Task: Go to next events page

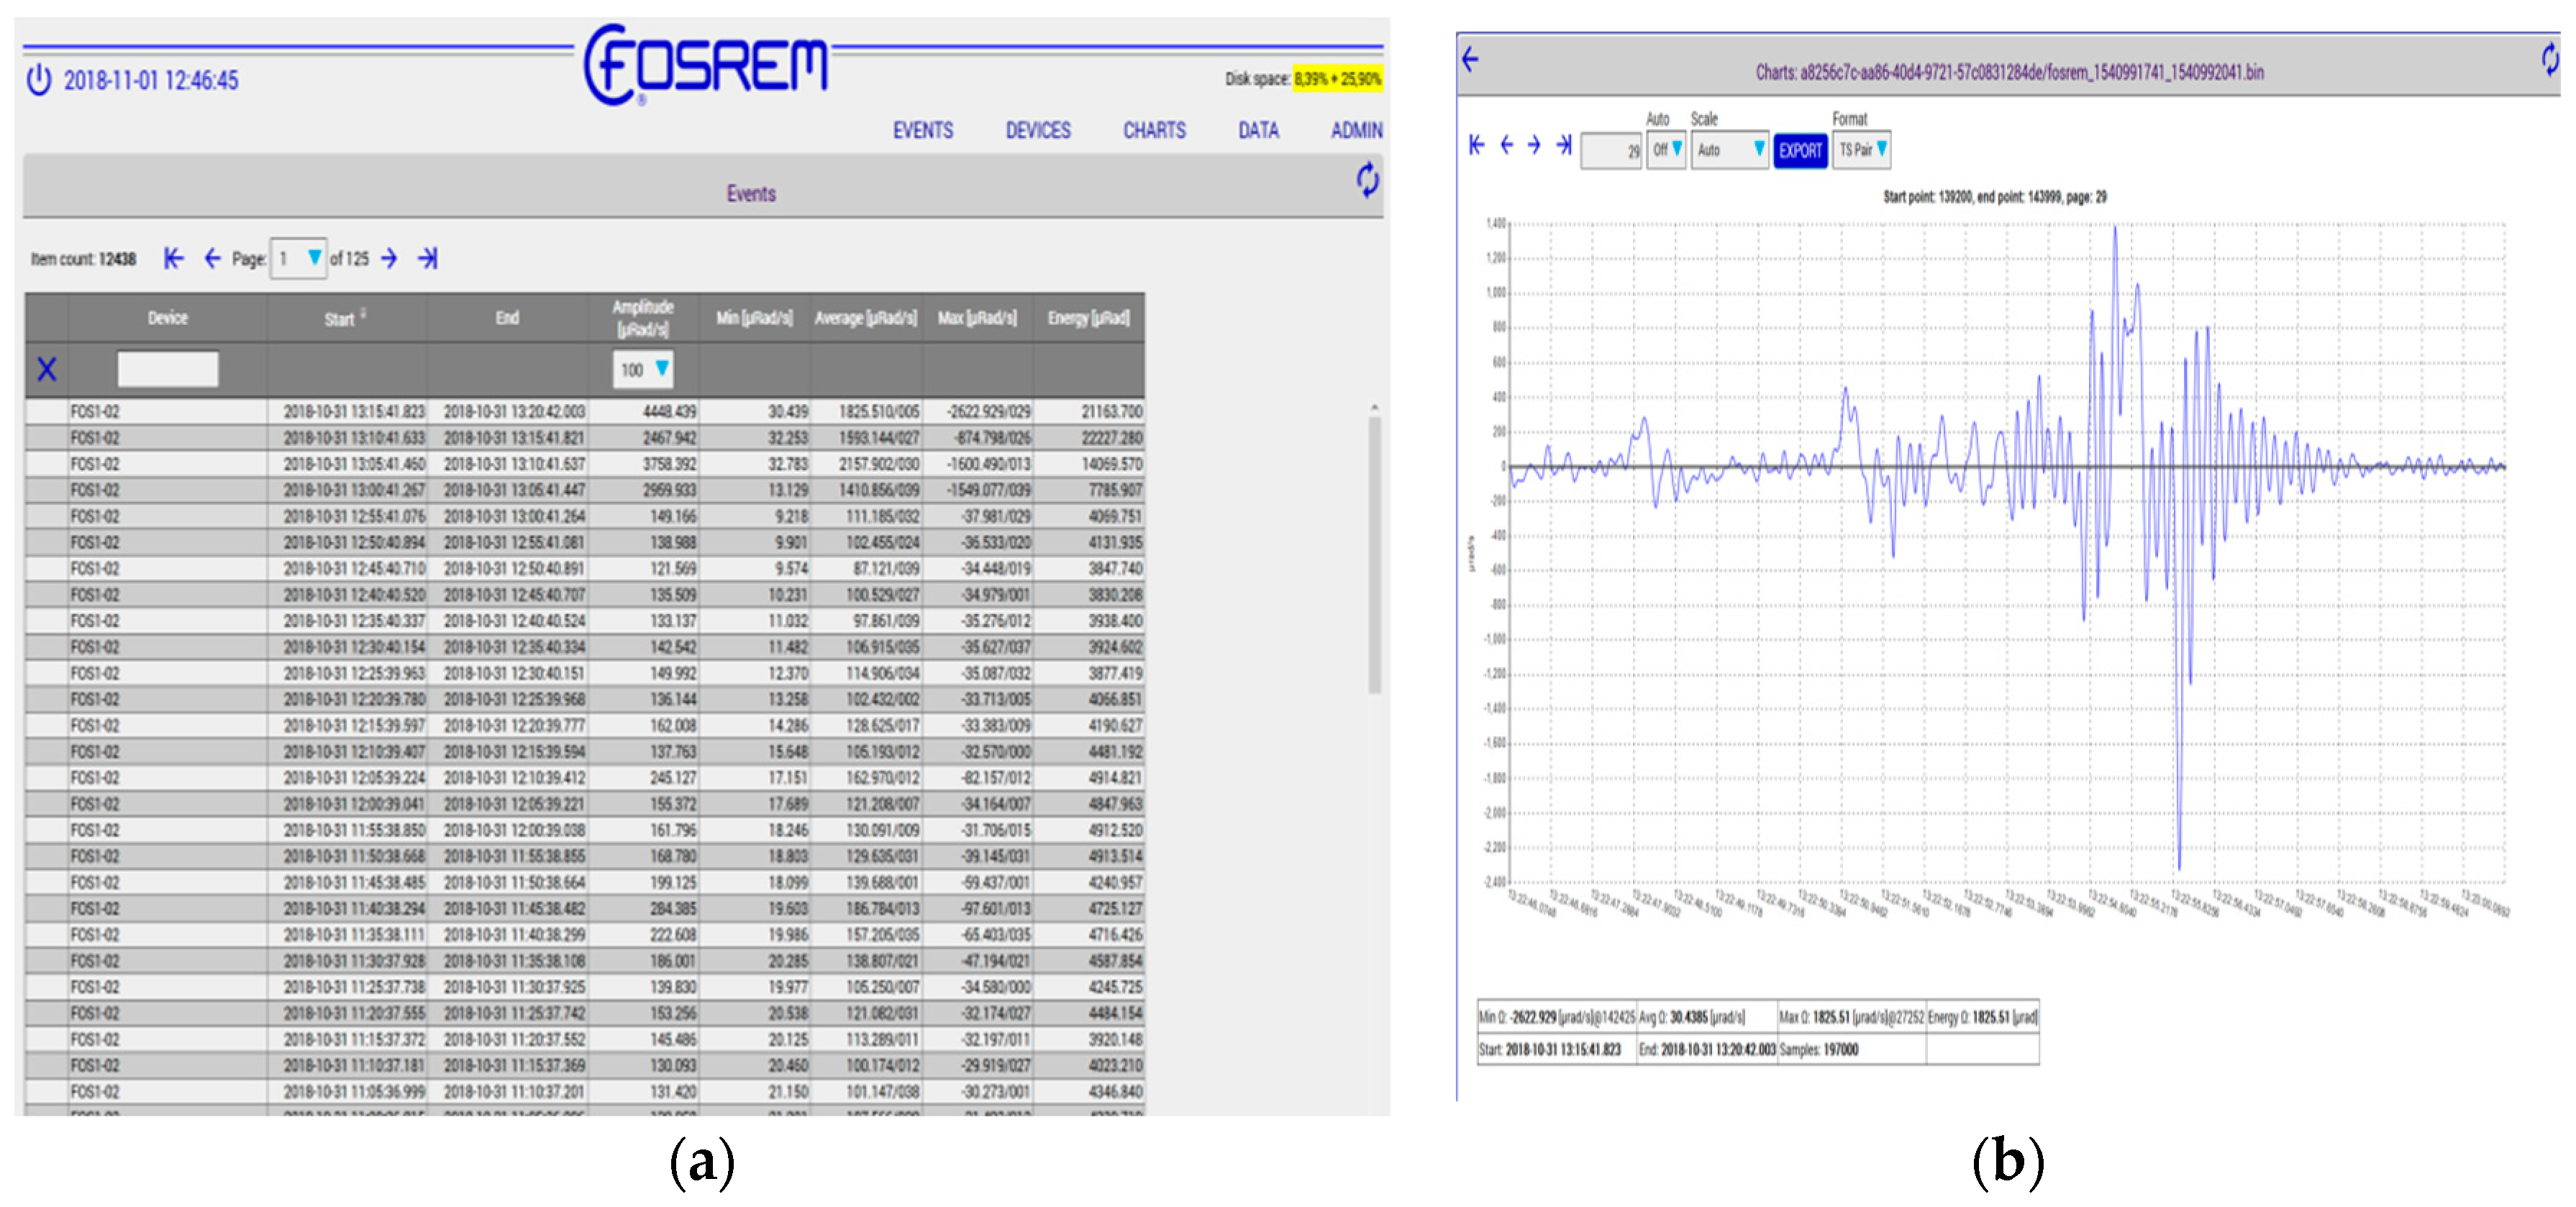Action: 389,259
